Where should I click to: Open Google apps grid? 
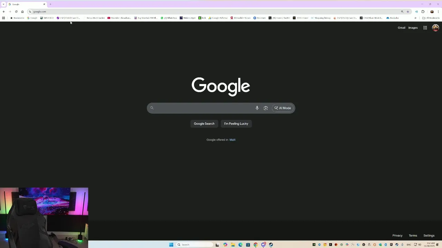click(x=425, y=28)
